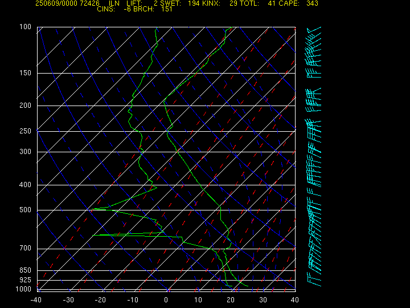Image resolution: width=410 pixels, height=308 pixels.
Task: Click the 0 temperature axis label
Action: pyautogui.click(x=166, y=300)
